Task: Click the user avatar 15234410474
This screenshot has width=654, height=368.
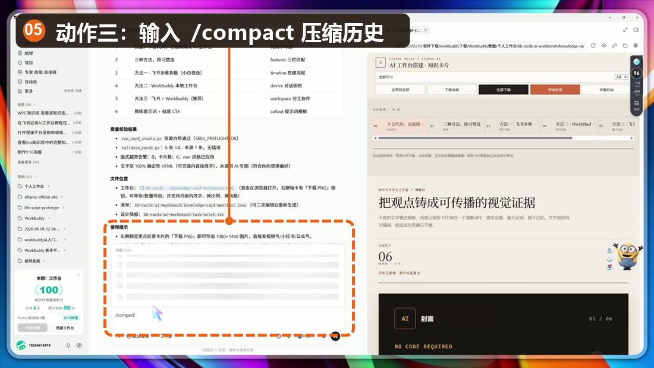Action: (21, 345)
